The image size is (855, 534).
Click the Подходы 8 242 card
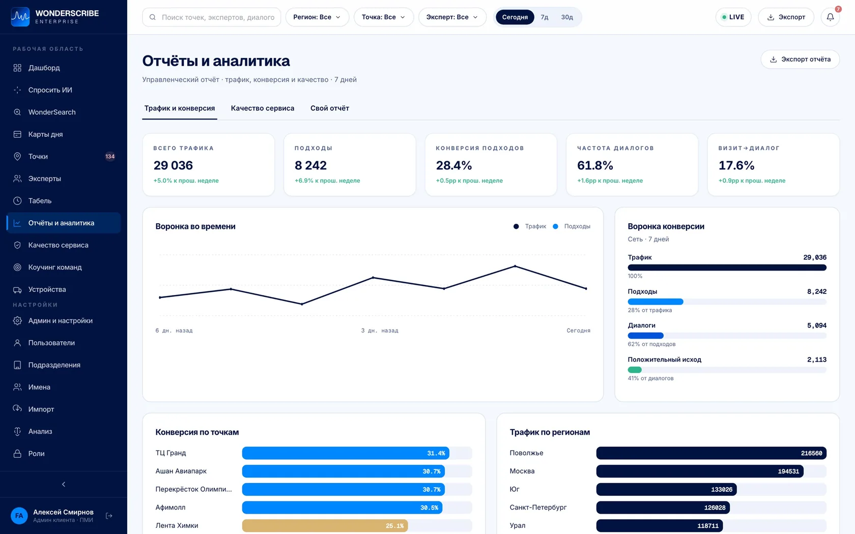[x=350, y=165]
